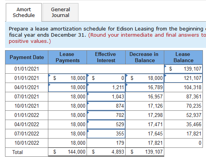
Task: Select the opening lease balance 139,107 field
Action: tap(184, 69)
